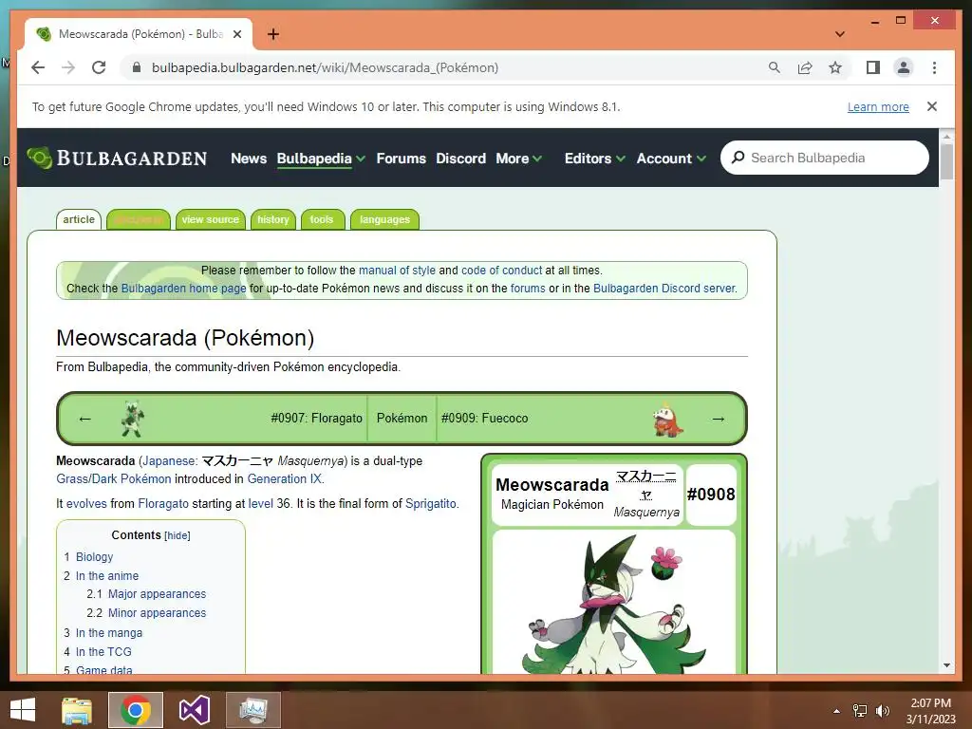Viewport: 972px width, 729px height.
Task: Switch to the history tab
Action: click(x=272, y=219)
